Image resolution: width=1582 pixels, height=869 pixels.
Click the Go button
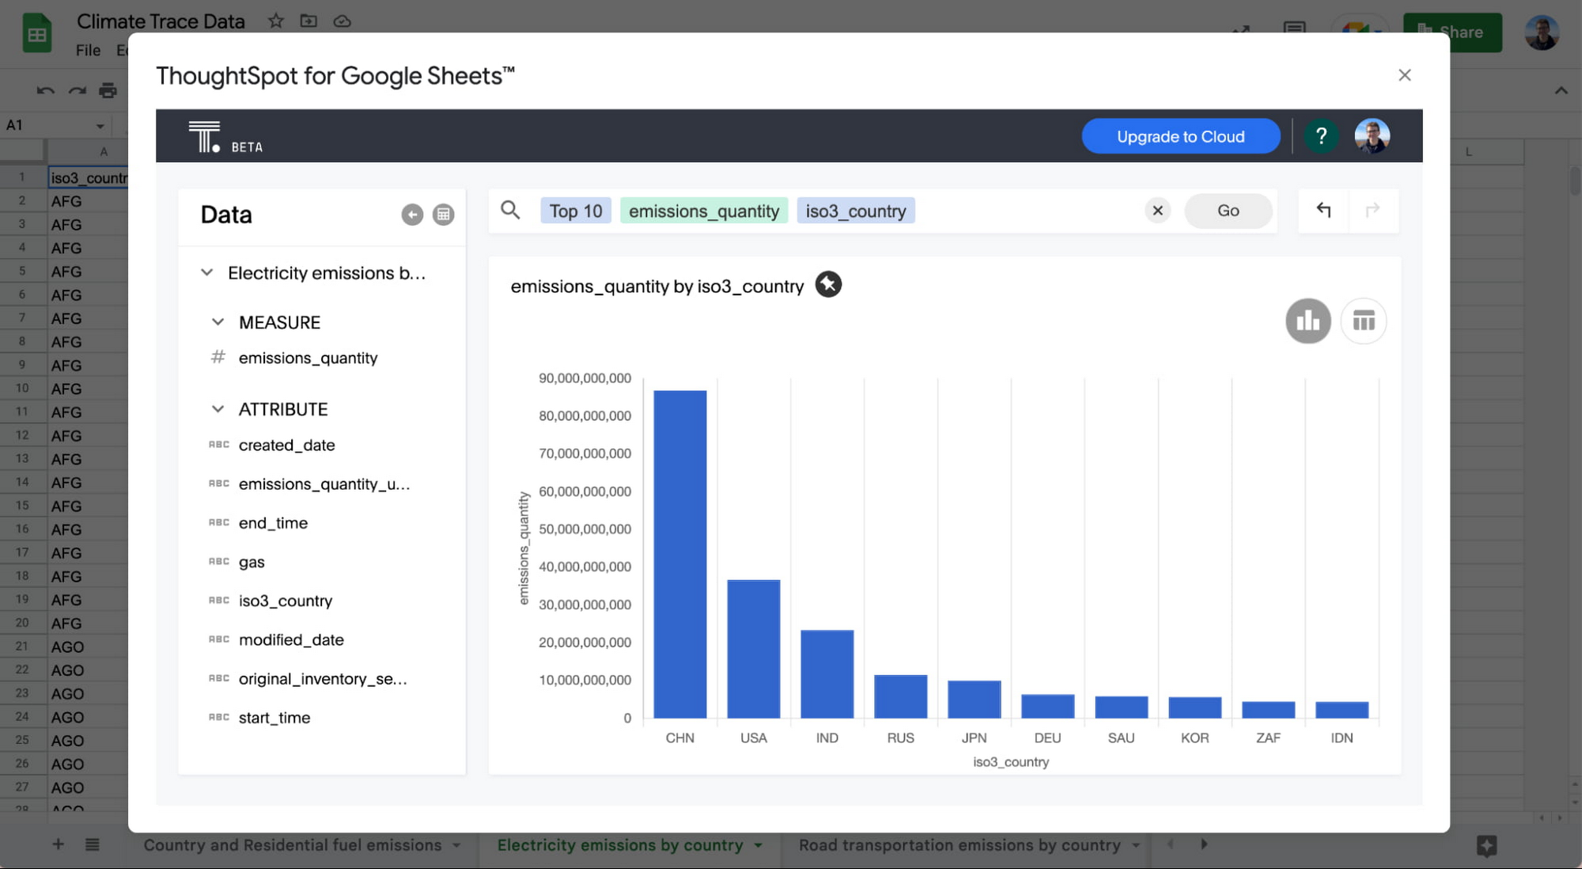tap(1228, 211)
